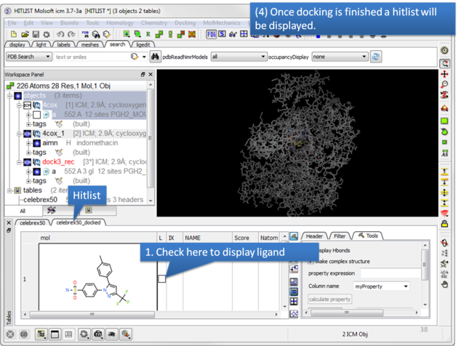This screenshot has width=458, height=346.
Task: Open the occupancyDisplay dropdown set to none
Action: [x=338, y=57]
